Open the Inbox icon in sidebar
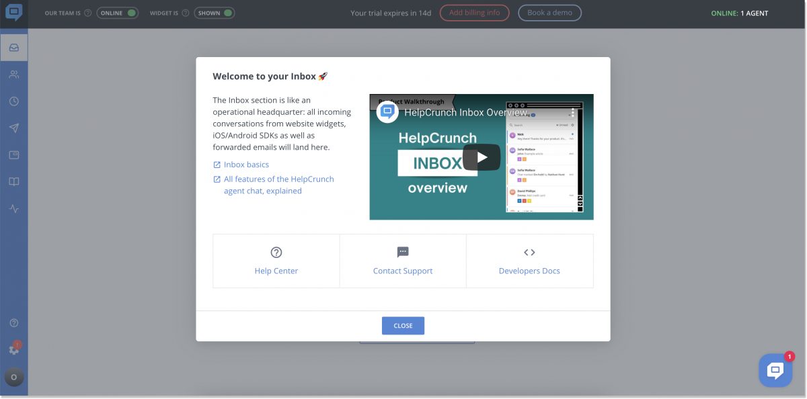 pyautogui.click(x=13, y=48)
